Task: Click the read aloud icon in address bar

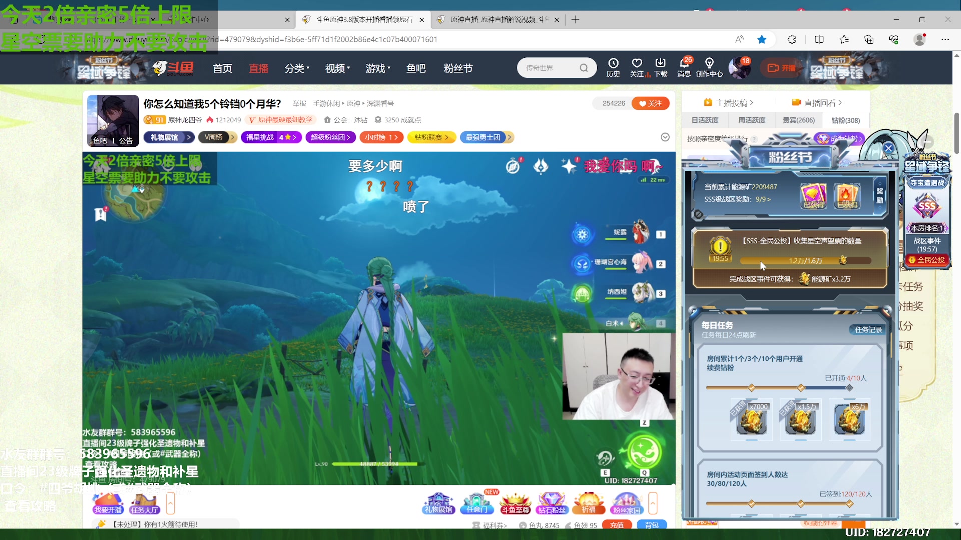Action: point(739,39)
